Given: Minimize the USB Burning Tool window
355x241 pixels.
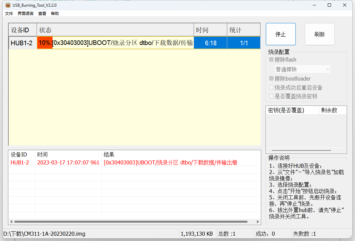Looking at the screenshot, I should tap(314, 5).
